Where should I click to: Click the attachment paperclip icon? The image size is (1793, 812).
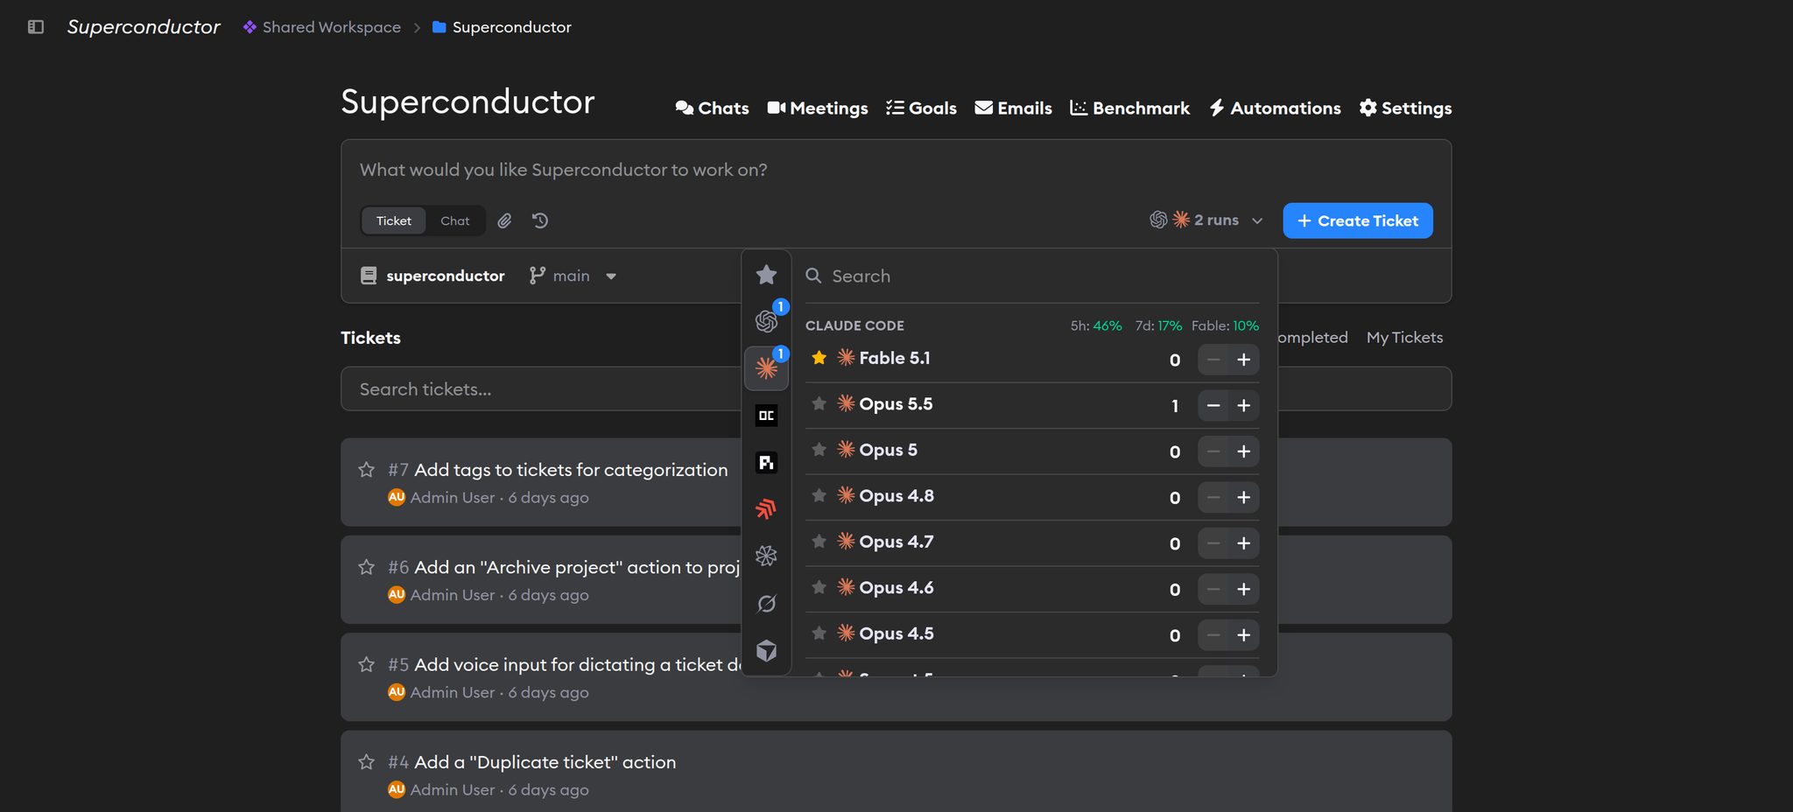click(x=504, y=220)
